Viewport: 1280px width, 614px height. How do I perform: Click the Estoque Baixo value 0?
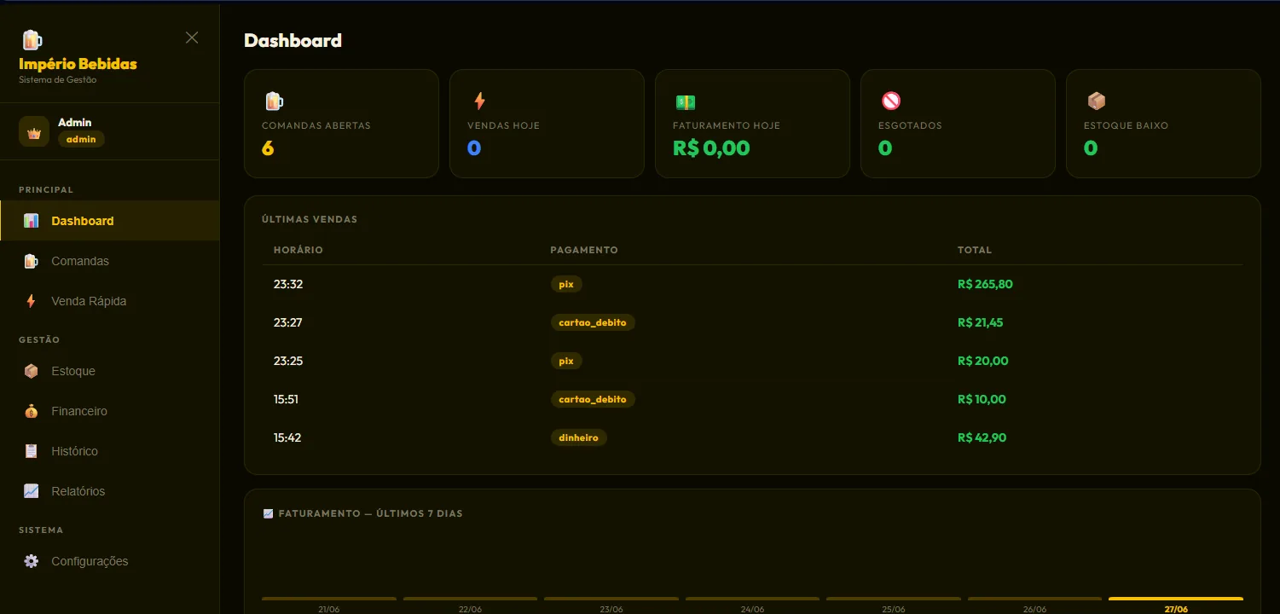pos(1091,148)
